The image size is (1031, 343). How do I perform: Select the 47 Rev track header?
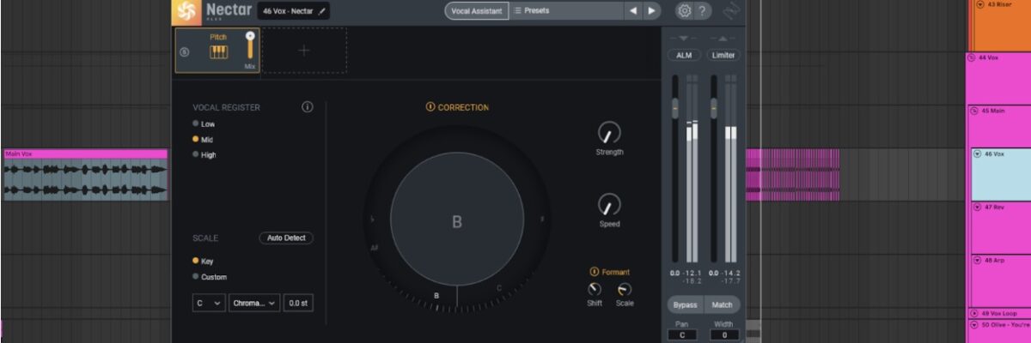[1001, 226]
